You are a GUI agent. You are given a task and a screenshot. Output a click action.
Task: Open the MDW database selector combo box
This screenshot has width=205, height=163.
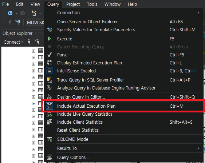click(35, 22)
